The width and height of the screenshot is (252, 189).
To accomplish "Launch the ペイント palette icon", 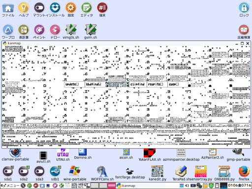I will [39, 30].
